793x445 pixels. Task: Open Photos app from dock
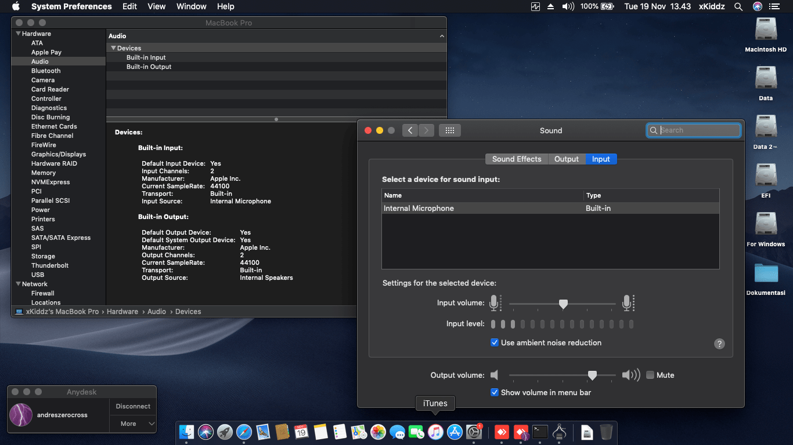[x=378, y=432]
